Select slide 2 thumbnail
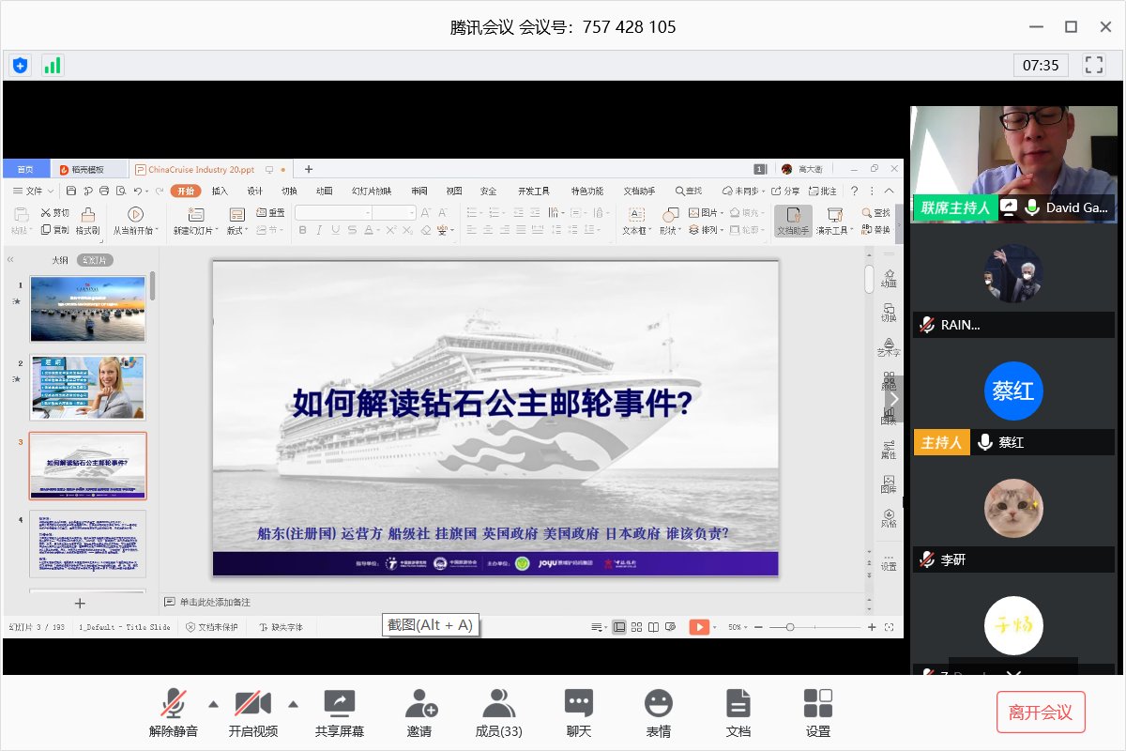 click(x=88, y=387)
